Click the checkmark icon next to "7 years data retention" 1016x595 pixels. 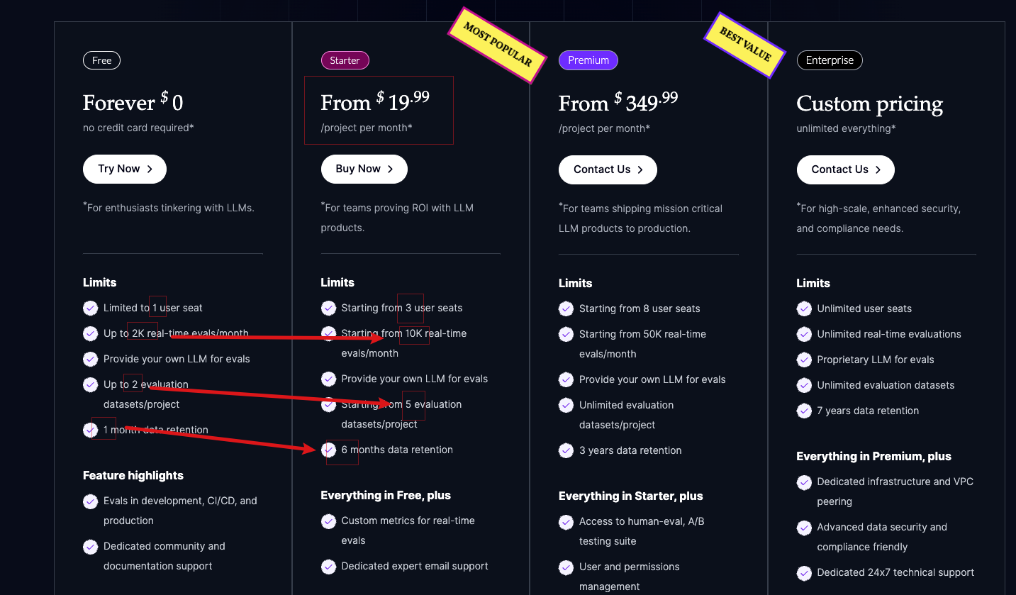(x=804, y=411)
